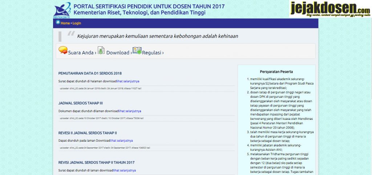Click the Download document icon
The image size is (372, 175).
coord(101,50)
